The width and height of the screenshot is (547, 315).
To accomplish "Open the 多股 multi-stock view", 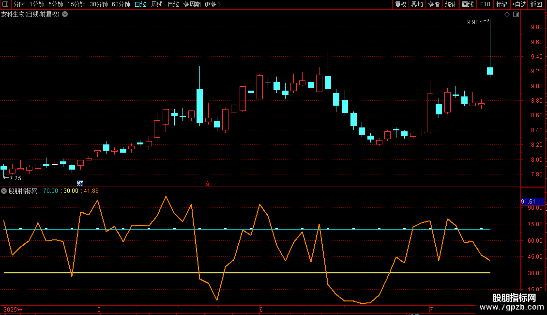I will 434,4.
